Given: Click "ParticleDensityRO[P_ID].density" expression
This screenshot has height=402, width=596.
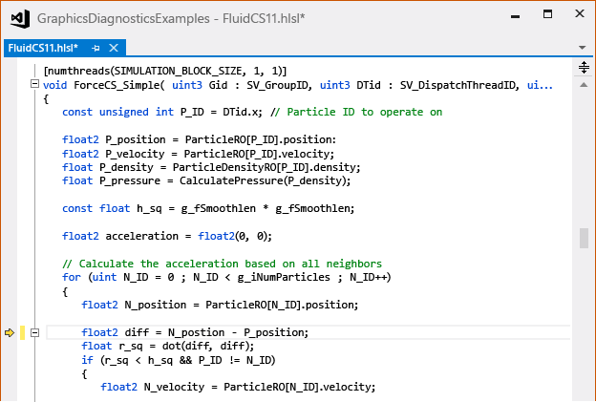Looking at the screenshot, I should (265, 167).
